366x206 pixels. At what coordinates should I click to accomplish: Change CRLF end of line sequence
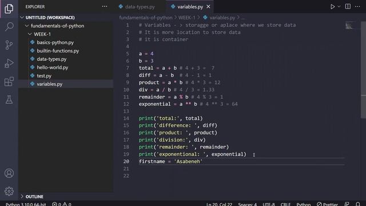(x=285, y=204)
